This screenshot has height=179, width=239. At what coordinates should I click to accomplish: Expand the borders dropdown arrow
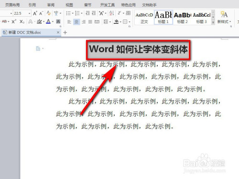[x=130, y=22]
